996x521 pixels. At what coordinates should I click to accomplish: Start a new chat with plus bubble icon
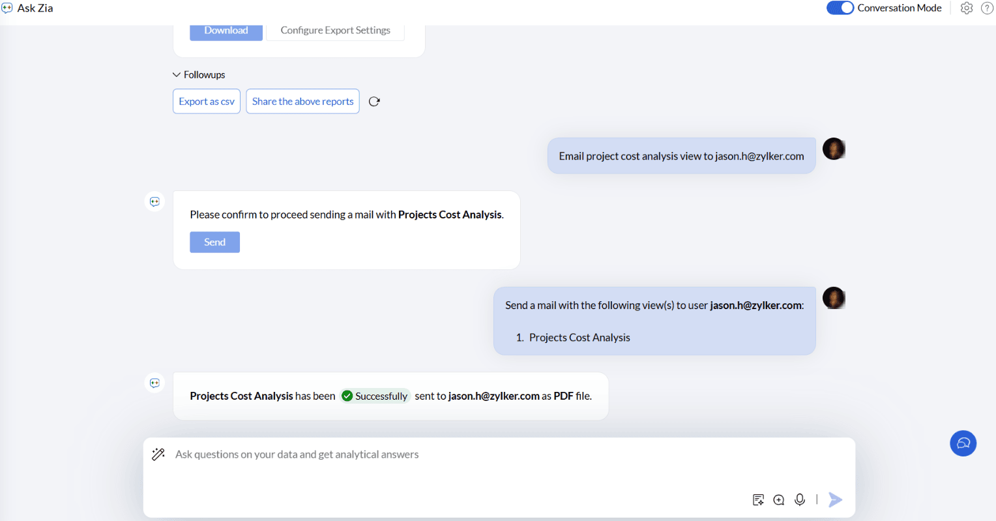[779, 499]
